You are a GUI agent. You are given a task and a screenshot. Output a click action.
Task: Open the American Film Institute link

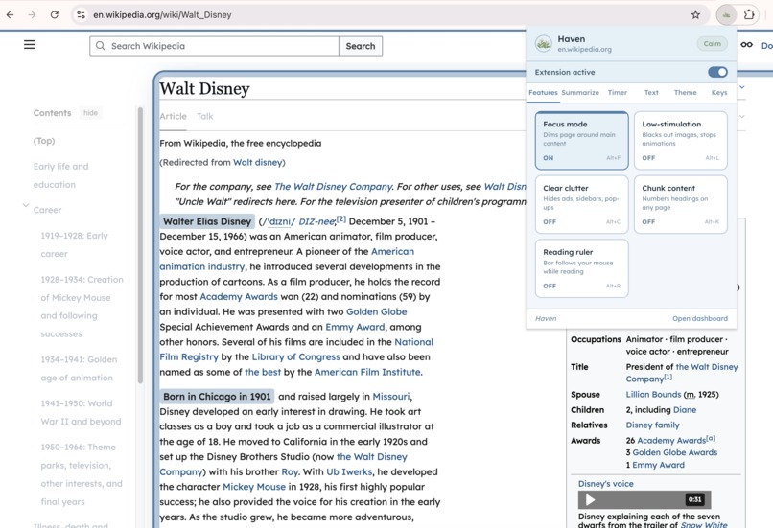tap(367, 373)
